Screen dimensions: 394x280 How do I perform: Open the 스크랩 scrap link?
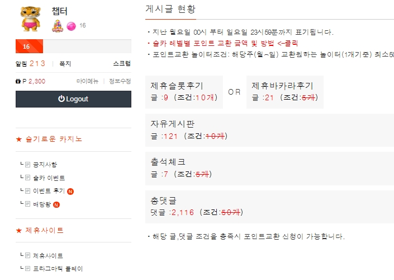pos(122,64)
